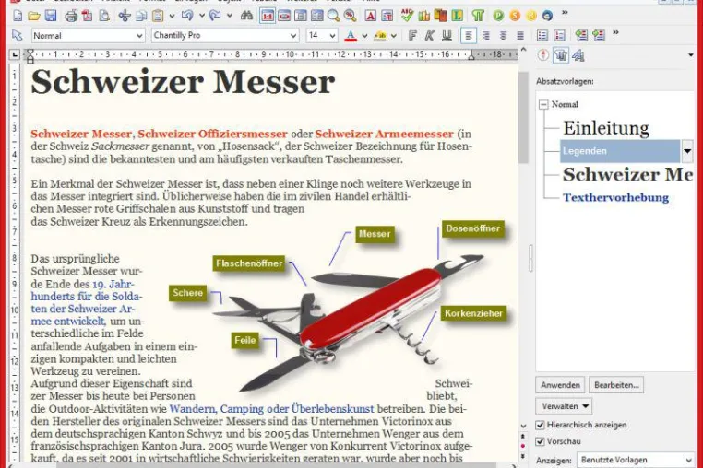Image resolution: width=703 pixels, height=468 pixels.
Task: Set zoom to actual size 1:1
Action: (268, 17)
